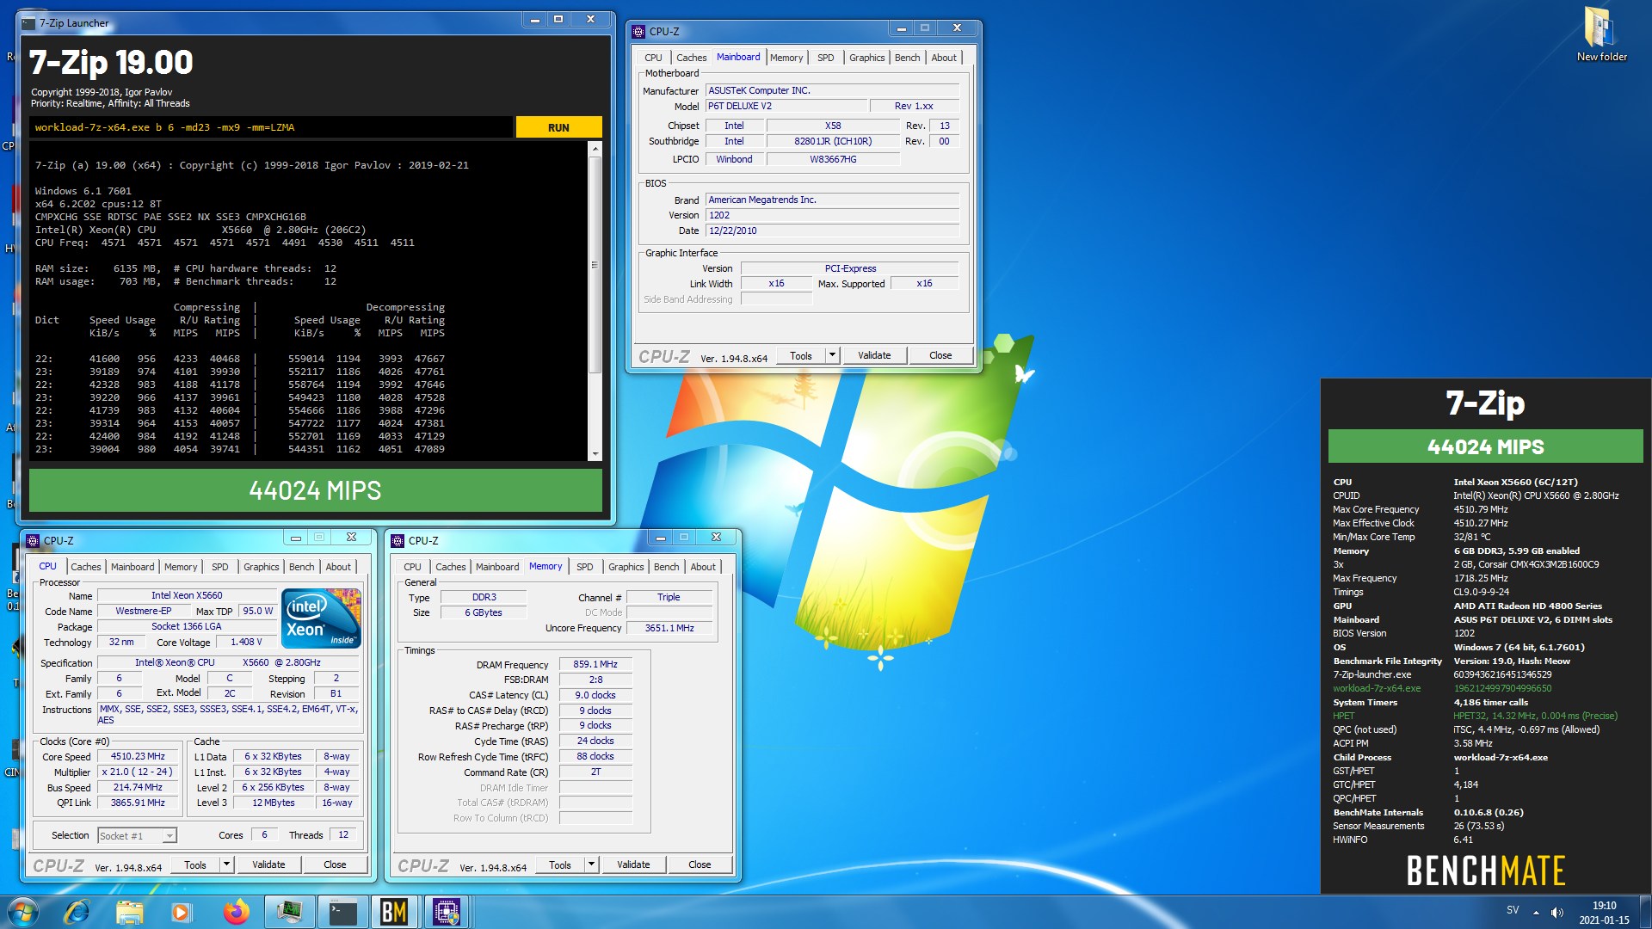Open Caches tab in Mainboard CPU-Z window
This screenshot has height=929, width=1652.
pyautogui.click(x=691, y=58)
